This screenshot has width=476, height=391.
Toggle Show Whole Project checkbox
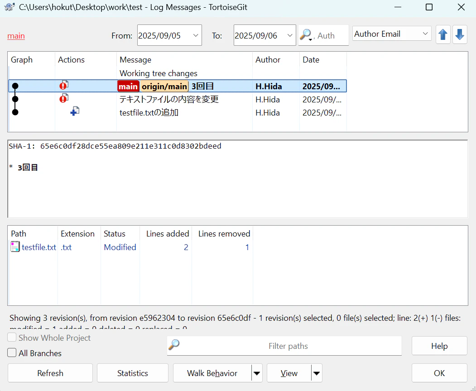(x=12, y=338)
